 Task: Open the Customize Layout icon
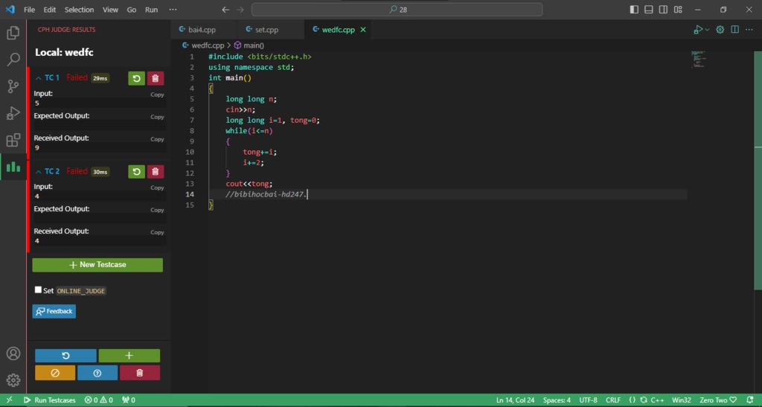coord(678,10)
